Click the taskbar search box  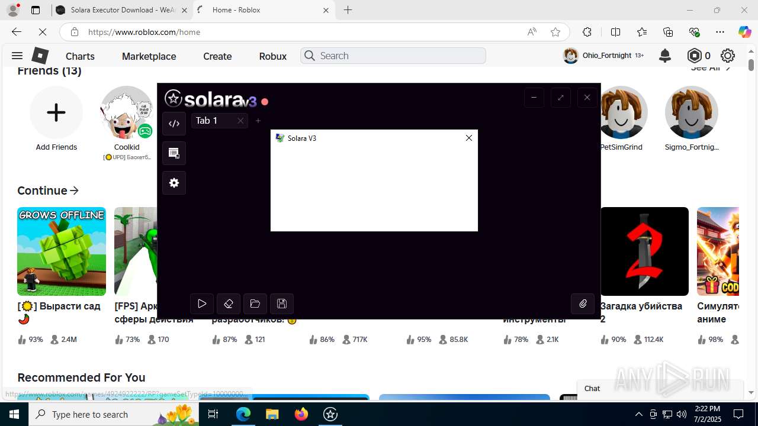tap(114, 414)
